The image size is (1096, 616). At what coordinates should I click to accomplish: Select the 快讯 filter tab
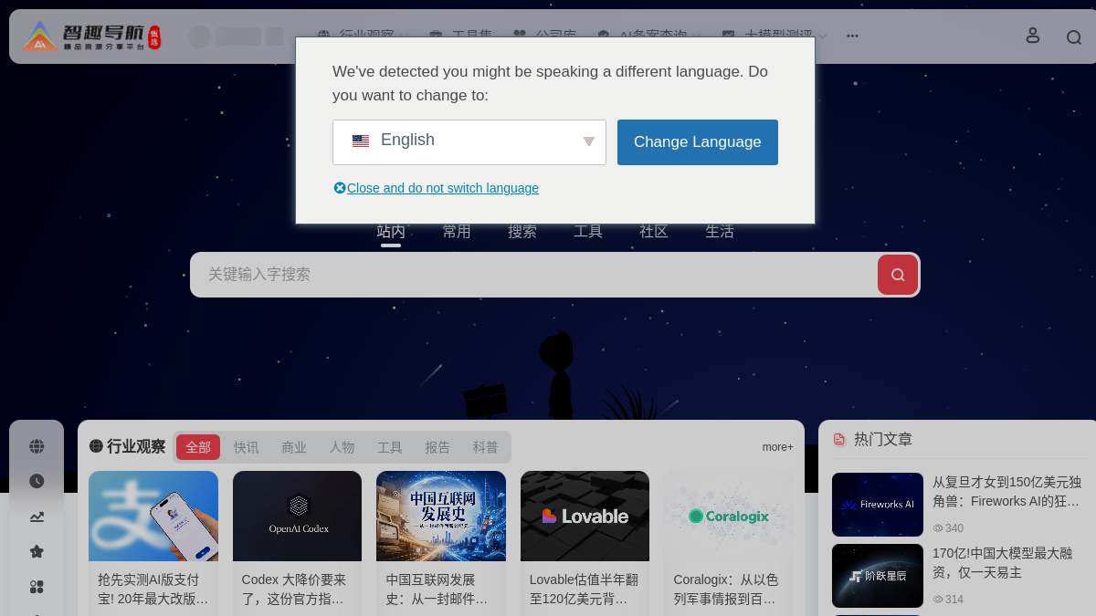(247, 447)
